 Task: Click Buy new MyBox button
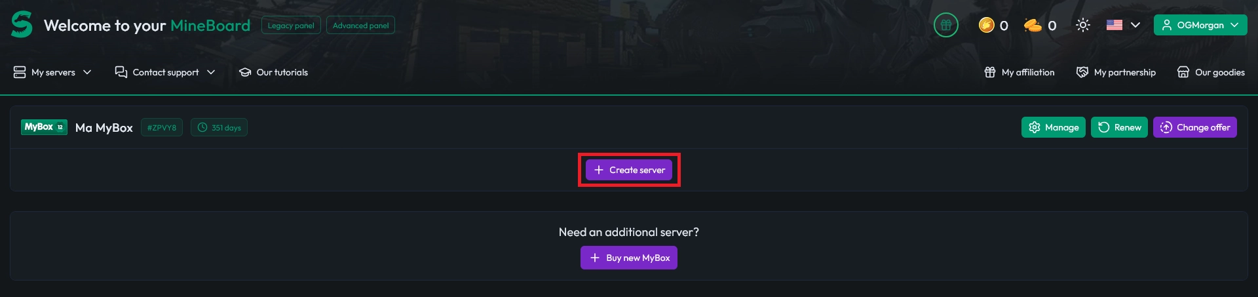pyautogui.click(x=629, y=258)
